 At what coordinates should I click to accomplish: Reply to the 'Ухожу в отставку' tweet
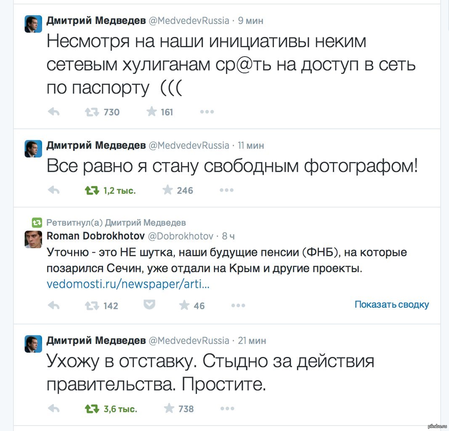coord(53,408)
